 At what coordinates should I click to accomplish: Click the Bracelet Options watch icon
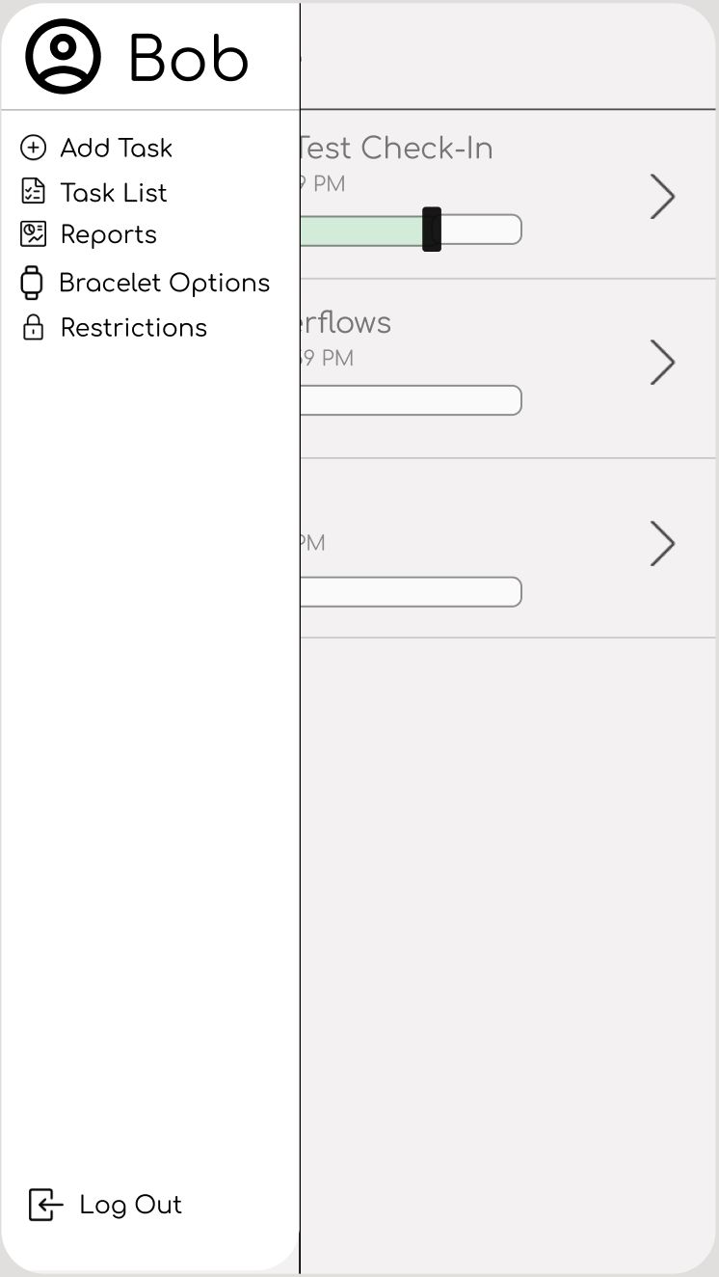coord(32,283)
